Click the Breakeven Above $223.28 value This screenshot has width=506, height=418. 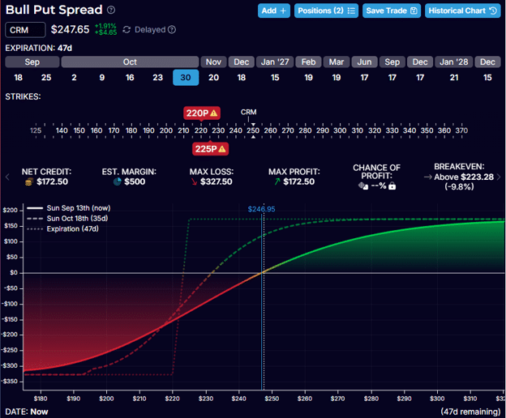464,177
